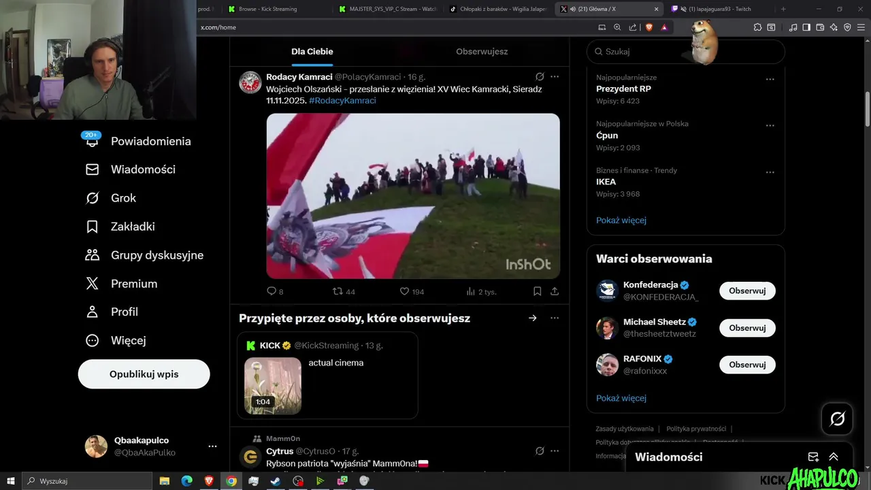
Task: Open Rodacy Kamraci profile avatar
Action: pyautogui.click(x=250, y=82)
